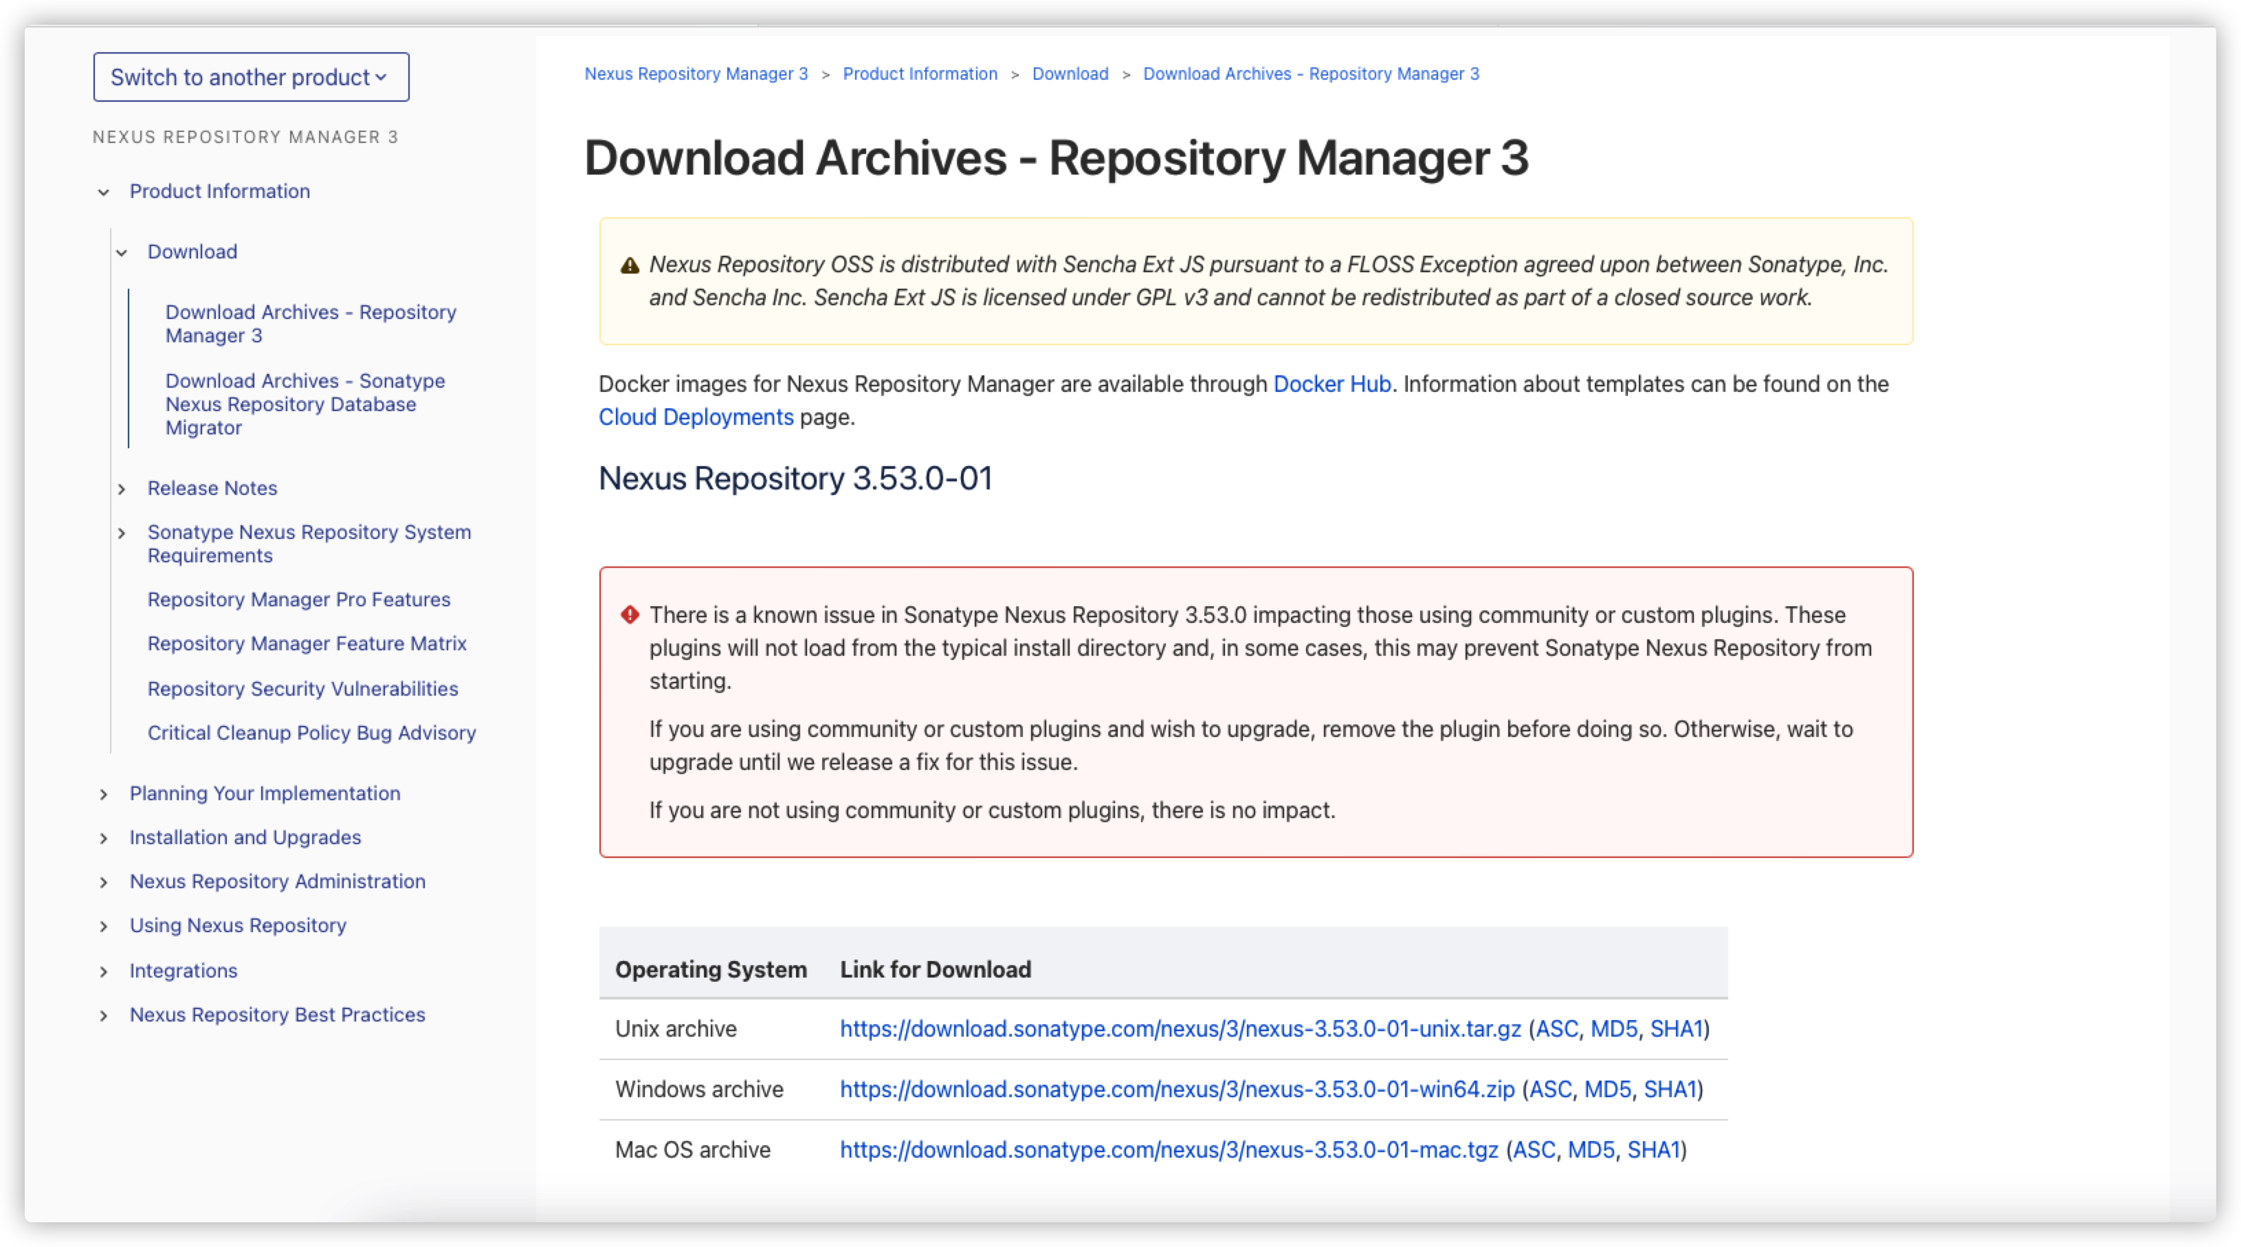
Task: Open SHA1 checksum for Unix archive
Action: tap(1677, 1028)
